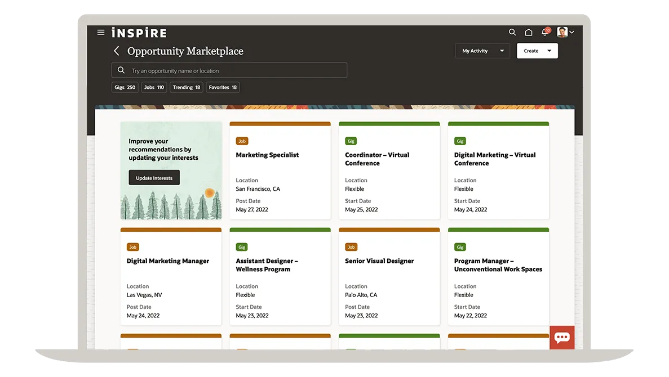Expand the chevron next to profile avatar
669x377 pixels.
[x=572, y=33]
